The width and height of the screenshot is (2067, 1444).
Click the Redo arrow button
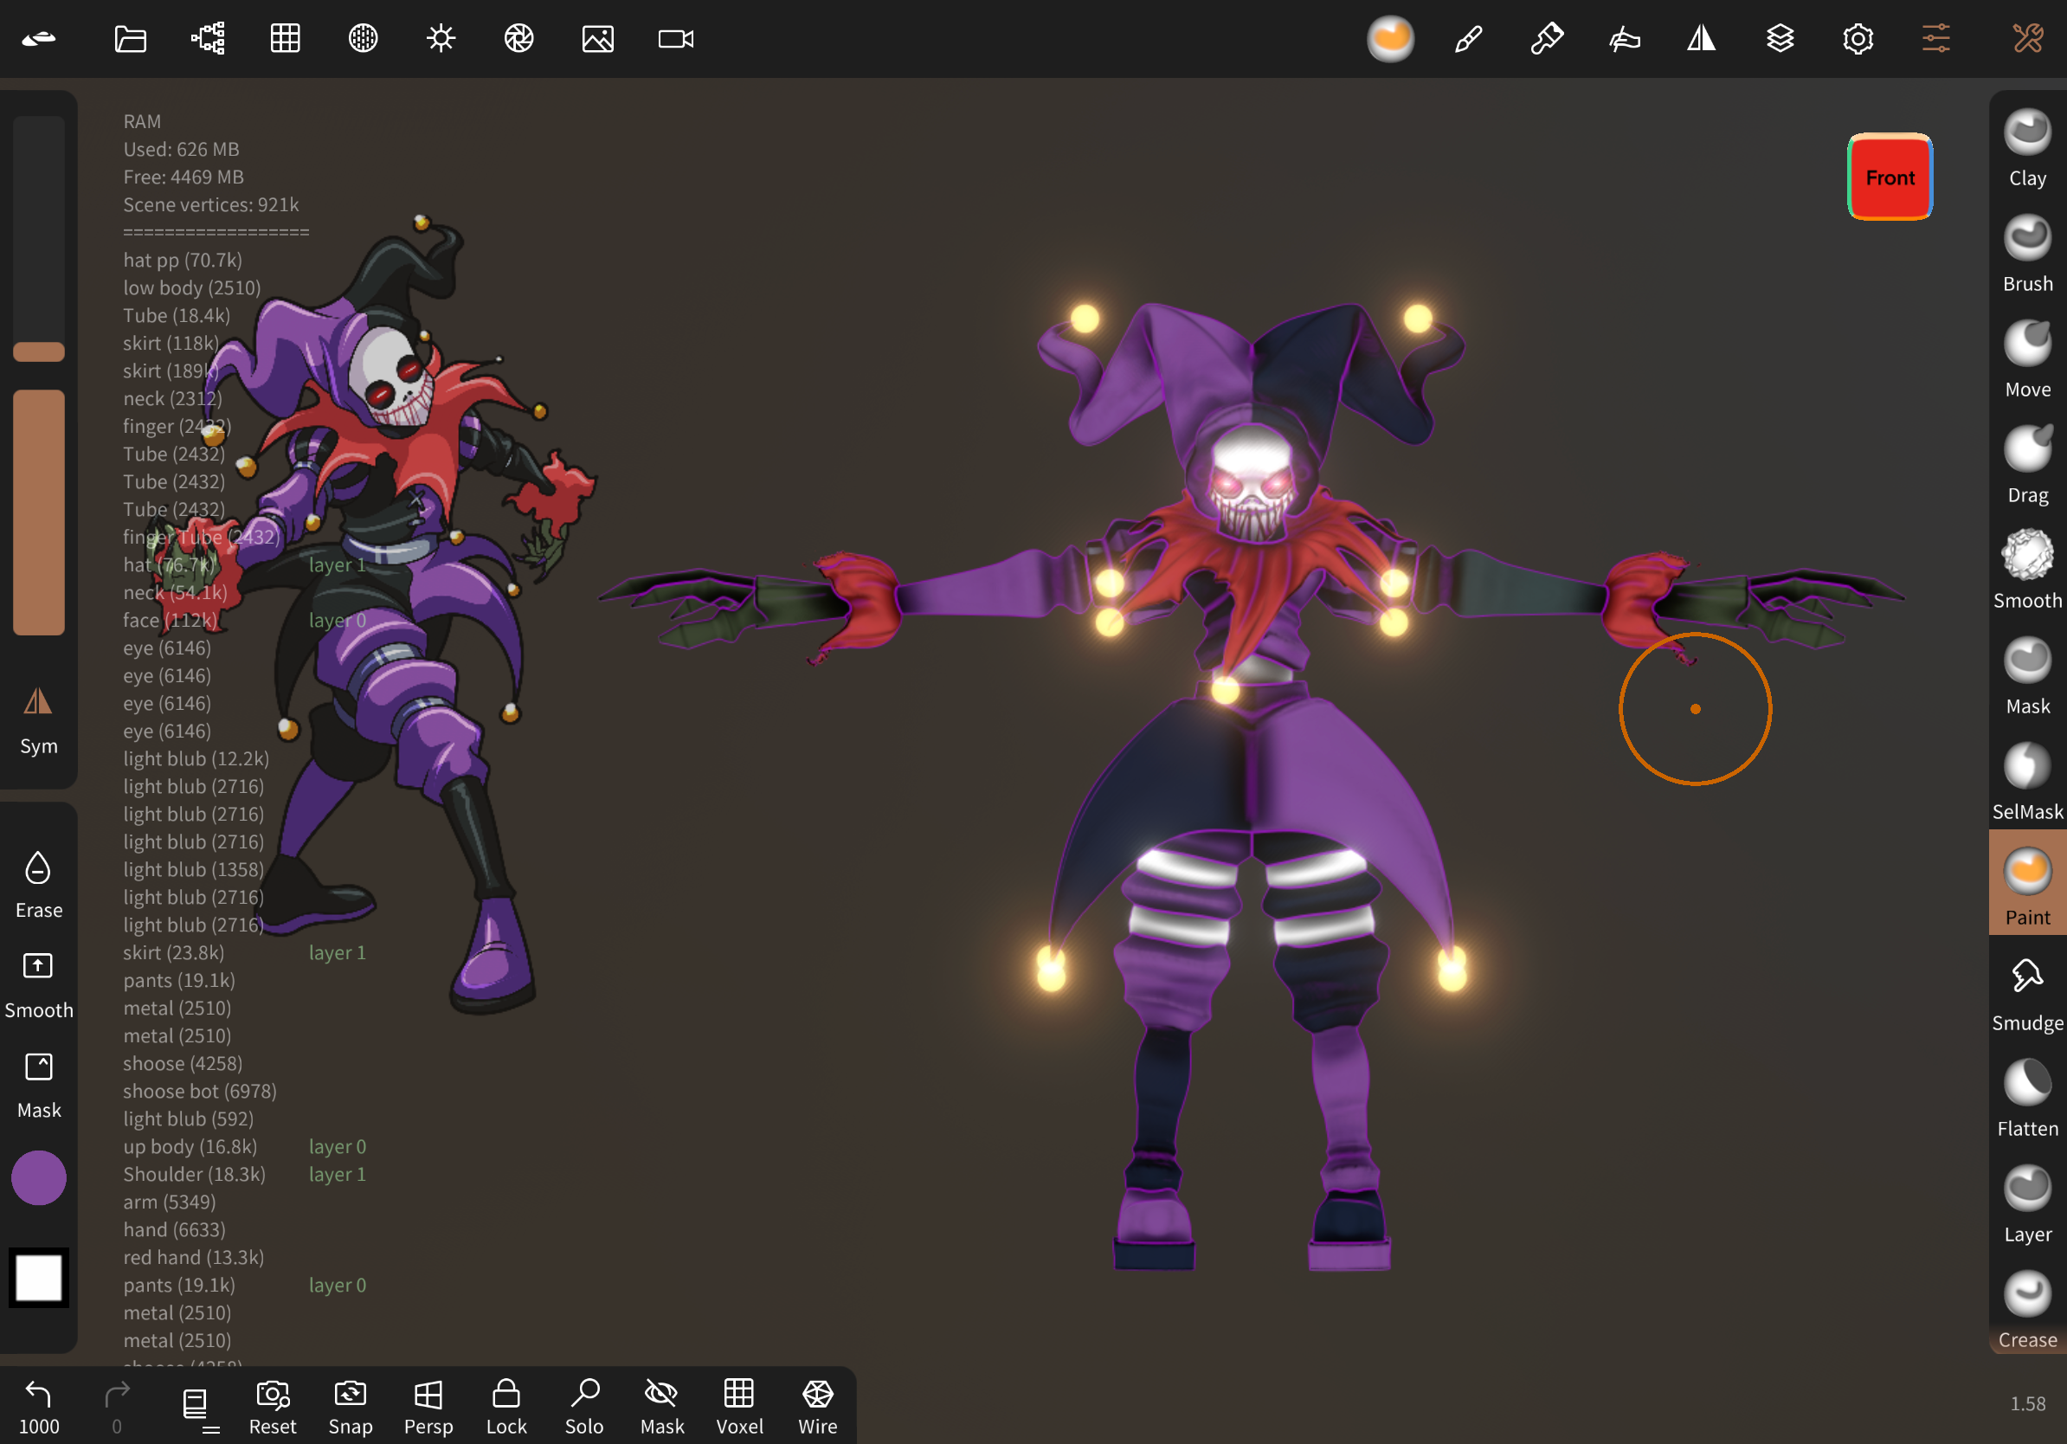117,1407
